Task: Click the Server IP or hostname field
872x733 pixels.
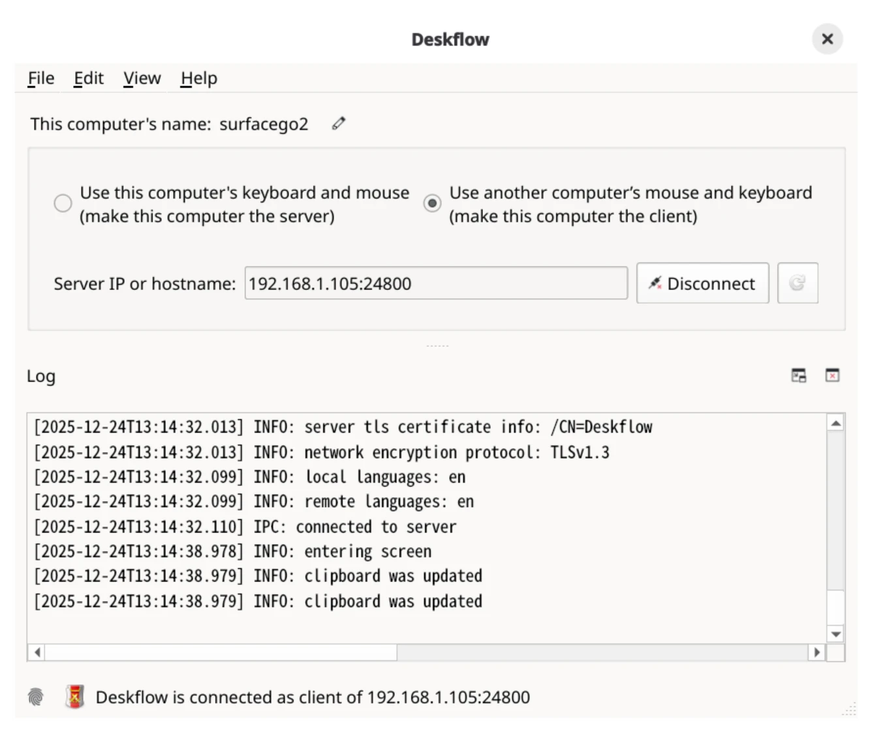Action: (435, 284)
